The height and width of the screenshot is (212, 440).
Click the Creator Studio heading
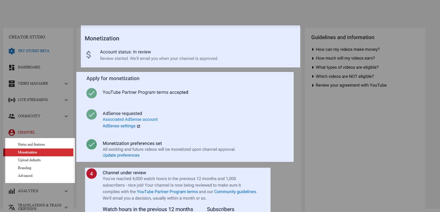(27, 37)
